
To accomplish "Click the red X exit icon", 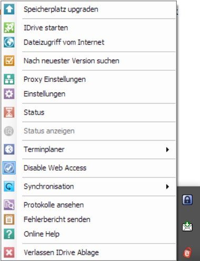I will (9, 253).
